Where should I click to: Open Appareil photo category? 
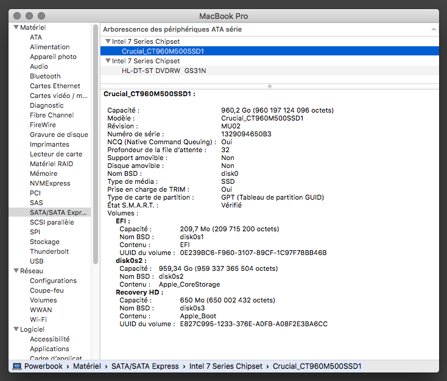click(54, 57)
